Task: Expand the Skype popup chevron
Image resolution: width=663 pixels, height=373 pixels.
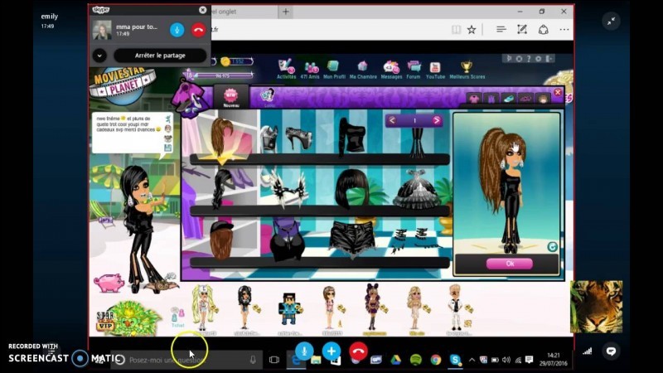Action: coord(99,56)
